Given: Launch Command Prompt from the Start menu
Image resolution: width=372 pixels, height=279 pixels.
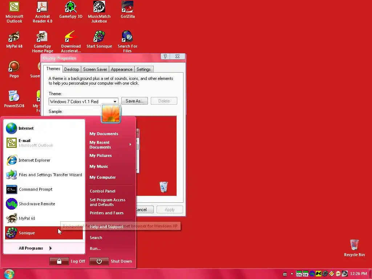Looking at the screenshot, I should (x=44, y=189).
